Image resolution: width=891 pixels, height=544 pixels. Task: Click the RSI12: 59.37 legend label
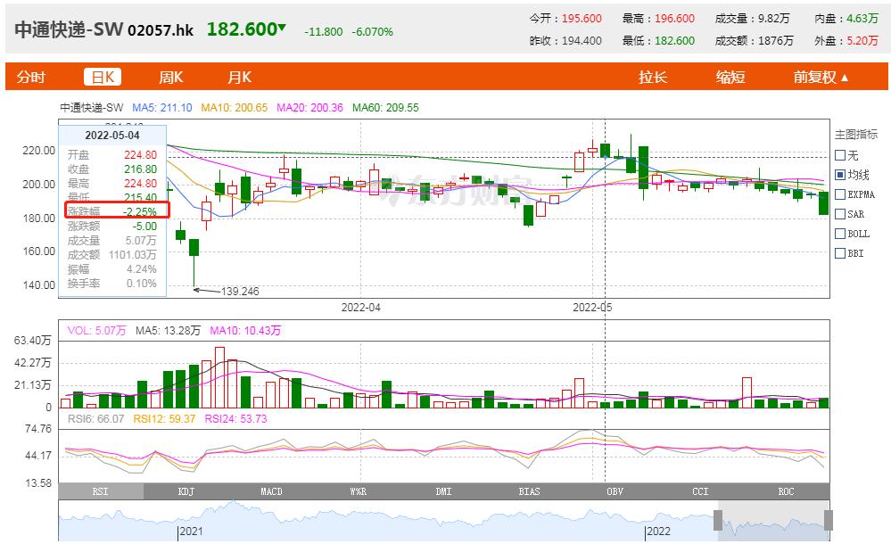164,419
